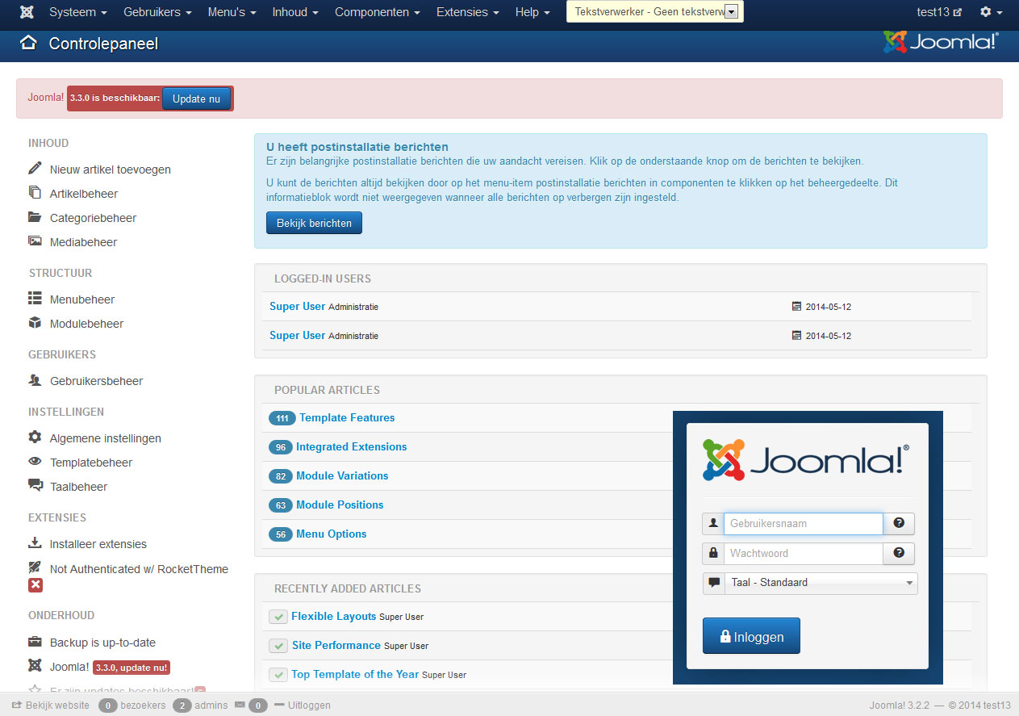
Task: Open the Help dropdown menu
Action: (532, 12)
